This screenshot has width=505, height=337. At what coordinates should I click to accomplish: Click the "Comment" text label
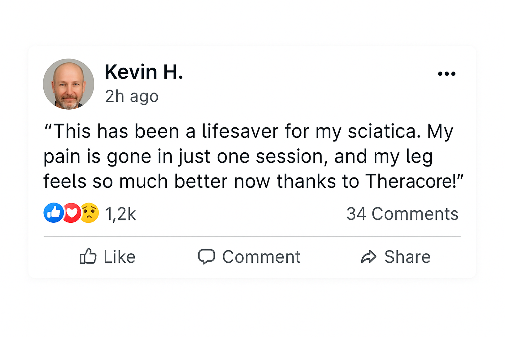point(261,257)
